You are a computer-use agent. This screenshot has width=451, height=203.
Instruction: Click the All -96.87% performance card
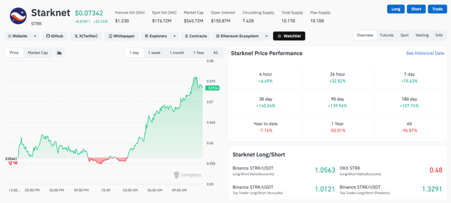409,127
